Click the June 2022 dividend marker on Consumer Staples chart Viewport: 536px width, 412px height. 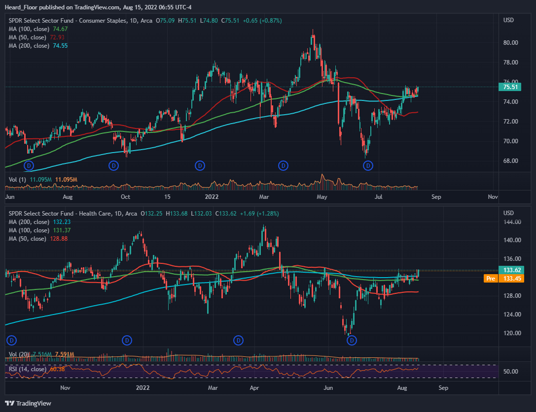[368, 166]
